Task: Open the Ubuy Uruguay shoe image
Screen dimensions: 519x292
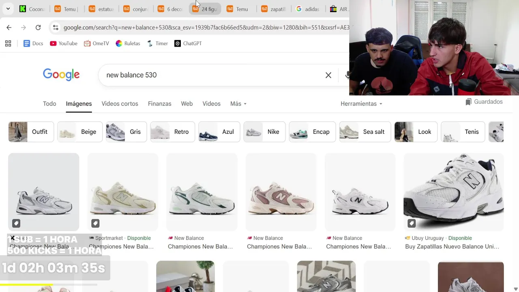Action: tap(454, 192)
